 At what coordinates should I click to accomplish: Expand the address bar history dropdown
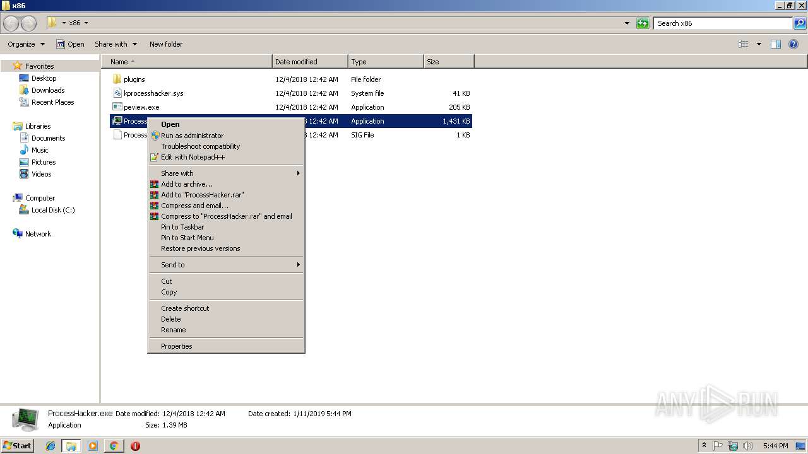[x=627, y=23]
